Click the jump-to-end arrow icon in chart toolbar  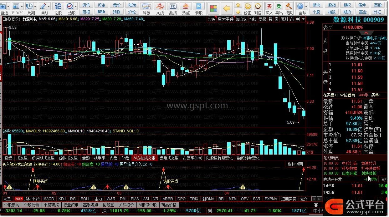[x=298, y=19]
